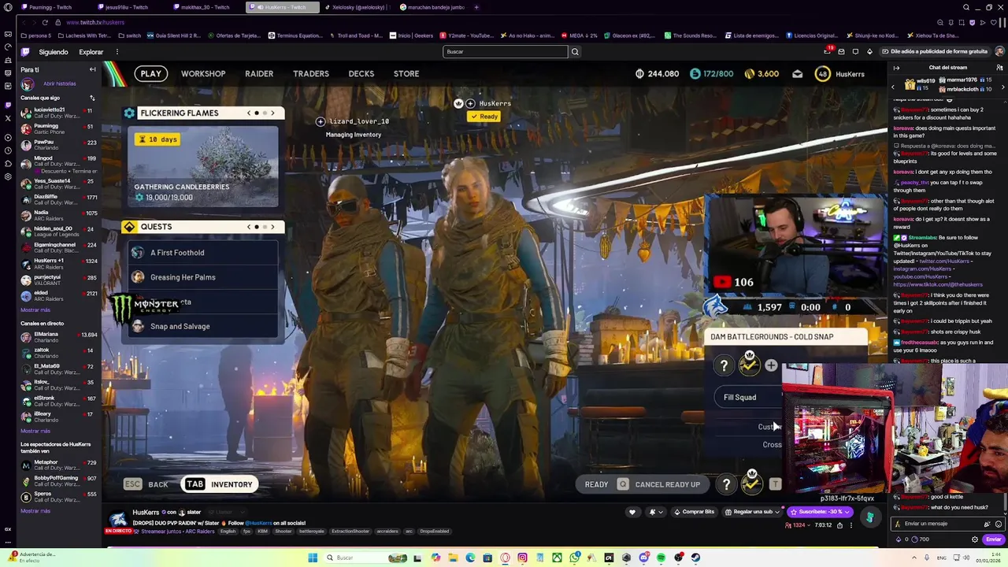Screen dimensions: 1008x567
Task: Open the Twitch notifications bell with badge
Action: pos(827,51)
